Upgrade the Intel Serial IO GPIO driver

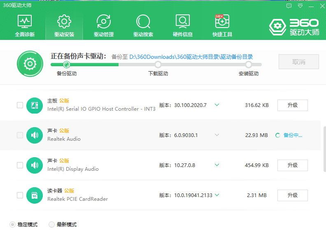coord(293,105)
